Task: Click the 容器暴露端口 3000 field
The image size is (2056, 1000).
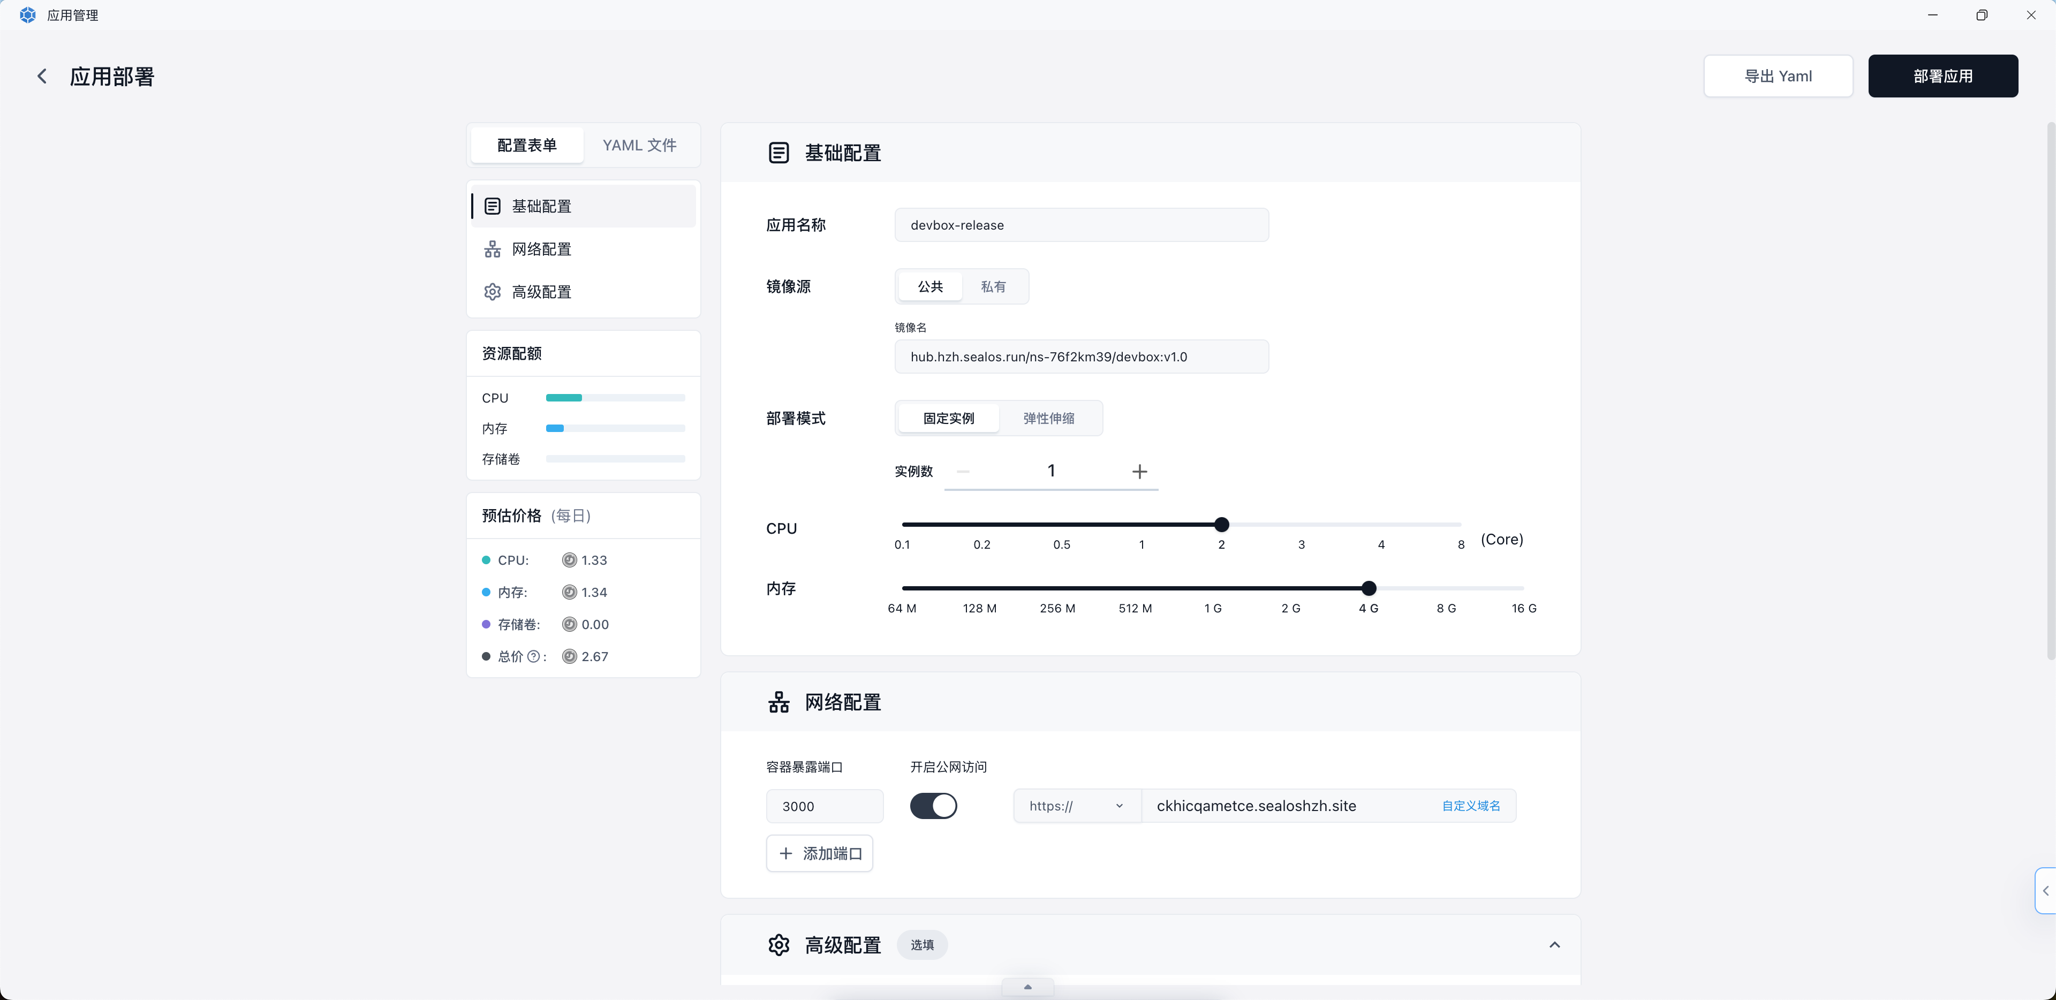Action: pos(825,806)
